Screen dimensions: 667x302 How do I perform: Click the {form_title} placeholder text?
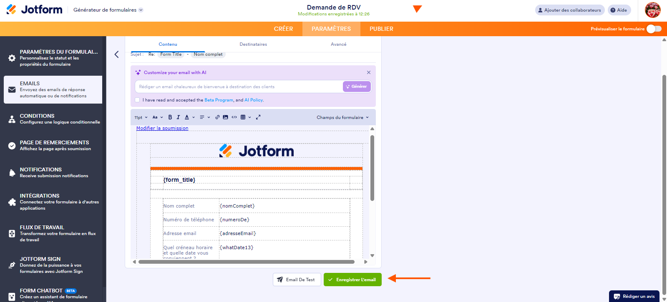[179, 180]
